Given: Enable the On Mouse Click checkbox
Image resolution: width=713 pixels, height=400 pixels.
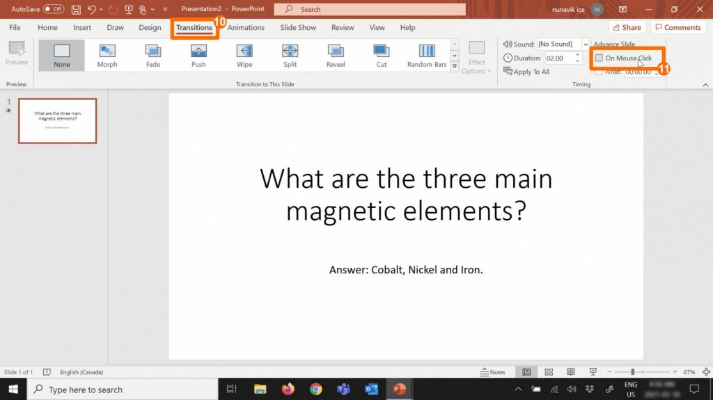Looking at the screenshot, I should pyautogui.click(x=600, y=58).
